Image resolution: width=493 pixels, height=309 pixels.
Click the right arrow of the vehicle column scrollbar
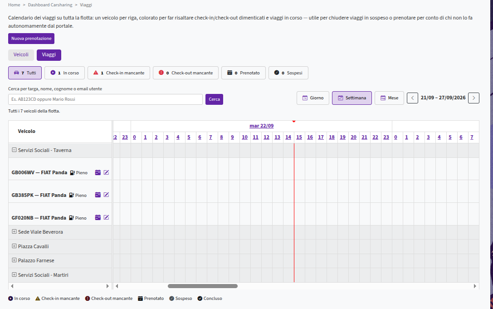[x=107, y=286]
